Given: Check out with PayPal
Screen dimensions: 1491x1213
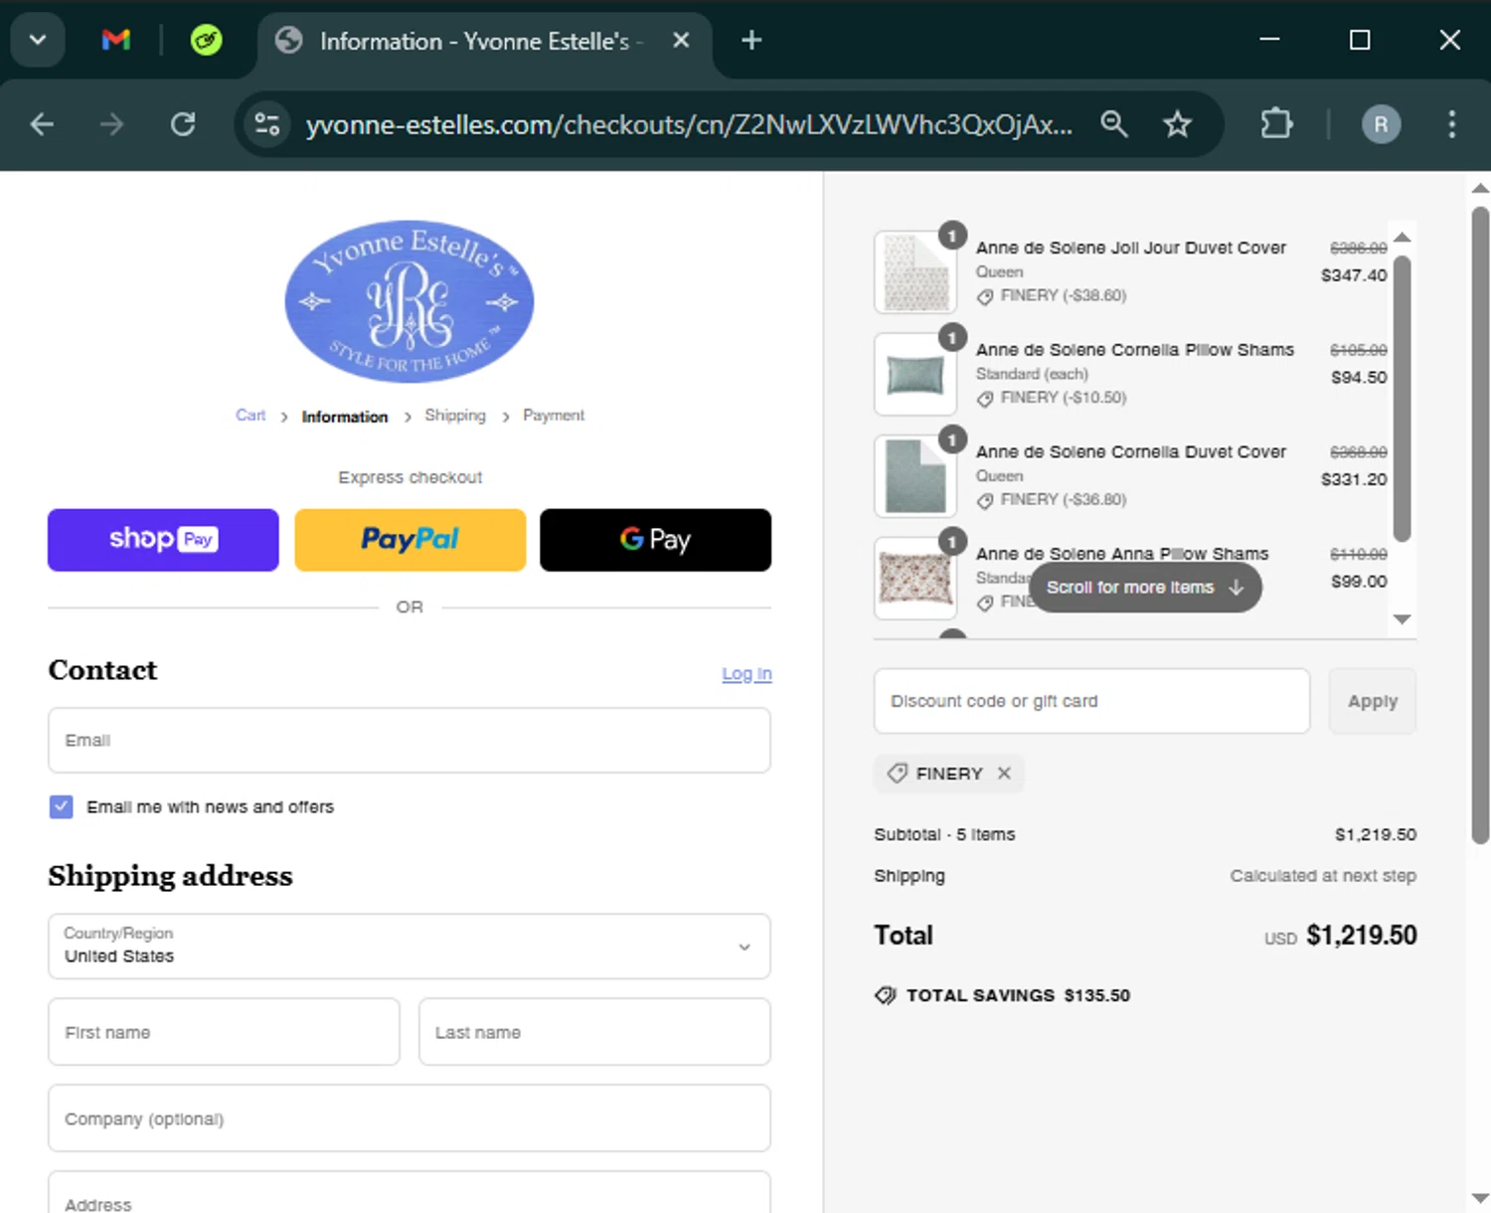Looking at the screenshot, I should click(x=410, y=540).
